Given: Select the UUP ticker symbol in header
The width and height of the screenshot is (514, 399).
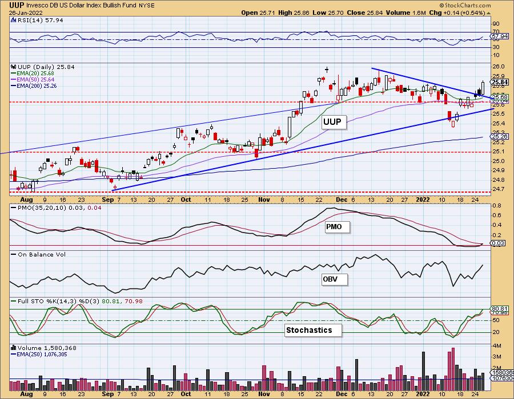Looking at the screenshot, I should (17, 5).
